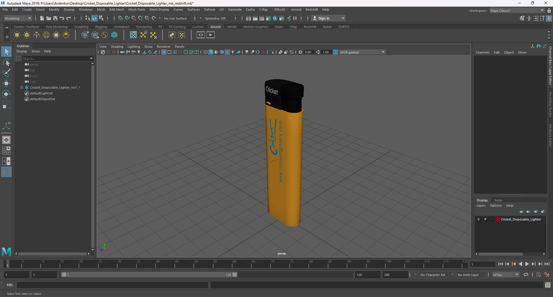
Task: Open the Mesh Tools menu
Action: point(137,9)
